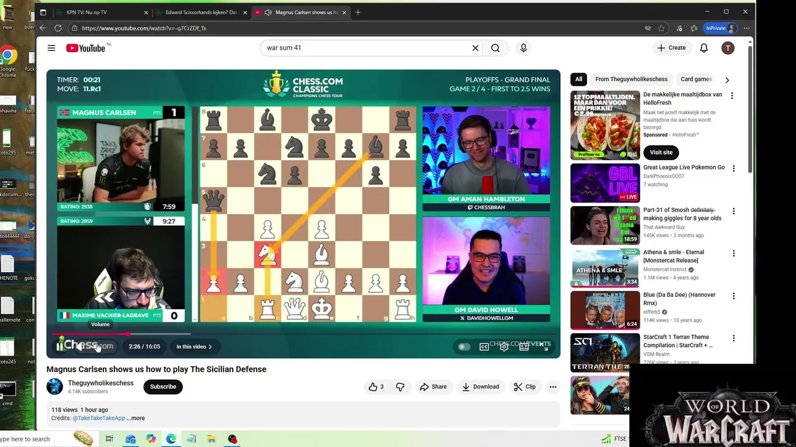Open Edge browser in taskbar

171,439
